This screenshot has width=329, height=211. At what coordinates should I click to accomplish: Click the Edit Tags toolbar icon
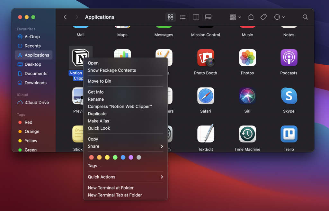[263, 17]
